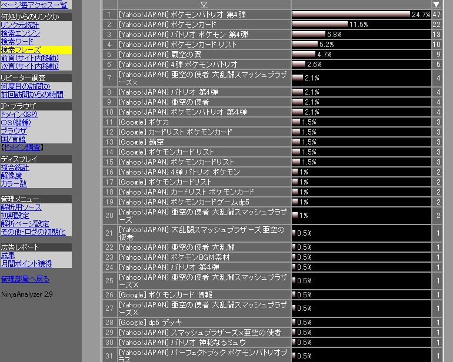Open 検索エンジン statistics link

coord(21,33)
